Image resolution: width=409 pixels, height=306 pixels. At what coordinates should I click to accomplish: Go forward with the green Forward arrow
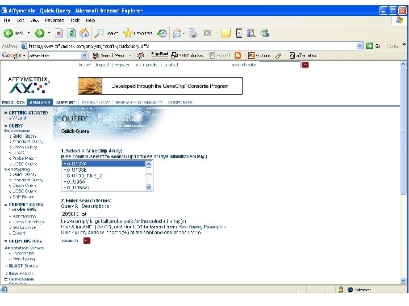[40, 33]
